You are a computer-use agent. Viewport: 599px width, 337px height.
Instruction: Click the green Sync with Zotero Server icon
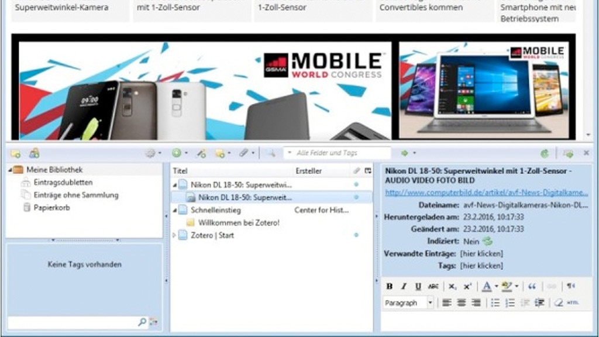pos(545,153)
